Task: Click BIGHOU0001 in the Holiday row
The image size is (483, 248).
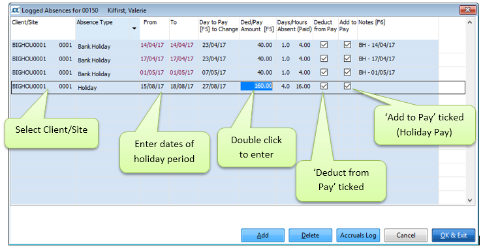Action: pos(29,87)
